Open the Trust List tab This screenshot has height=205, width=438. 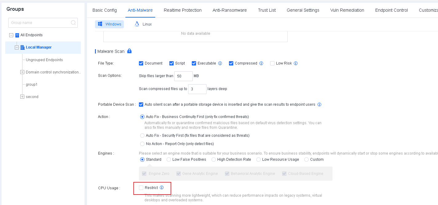[266, 10]
